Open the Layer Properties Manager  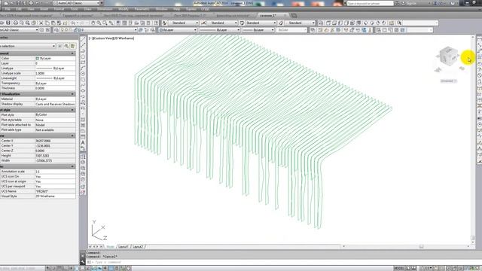(x=56, y=30)
